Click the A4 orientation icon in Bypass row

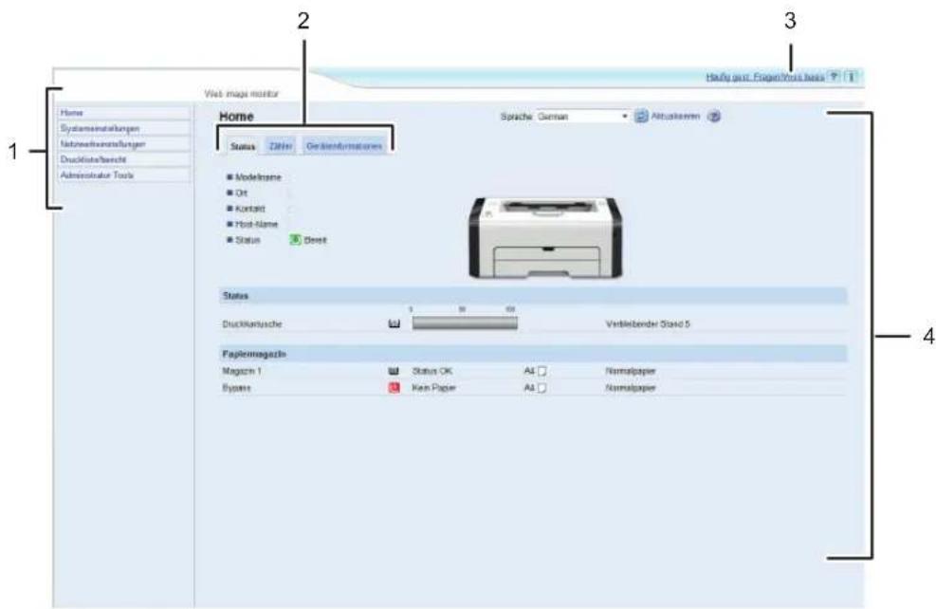point(542,387)
